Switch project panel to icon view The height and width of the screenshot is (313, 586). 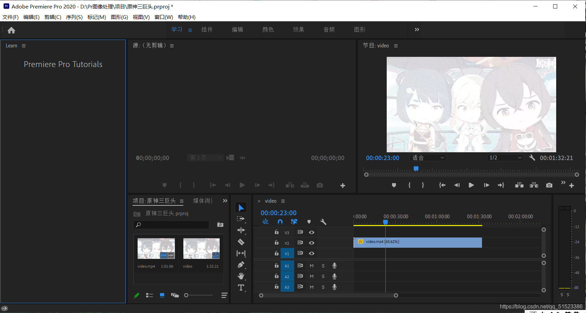pos(162,295)
